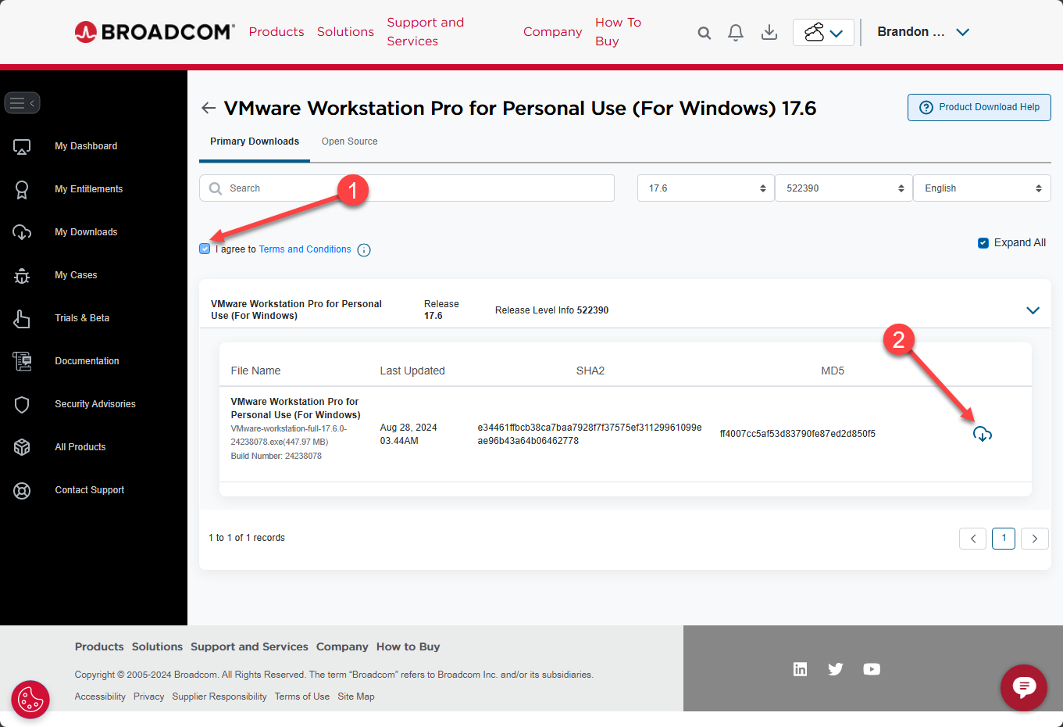Click the My Dashboard sidebar icon
The height and width of the screenshot is (727, 1063).
[22, 146]
